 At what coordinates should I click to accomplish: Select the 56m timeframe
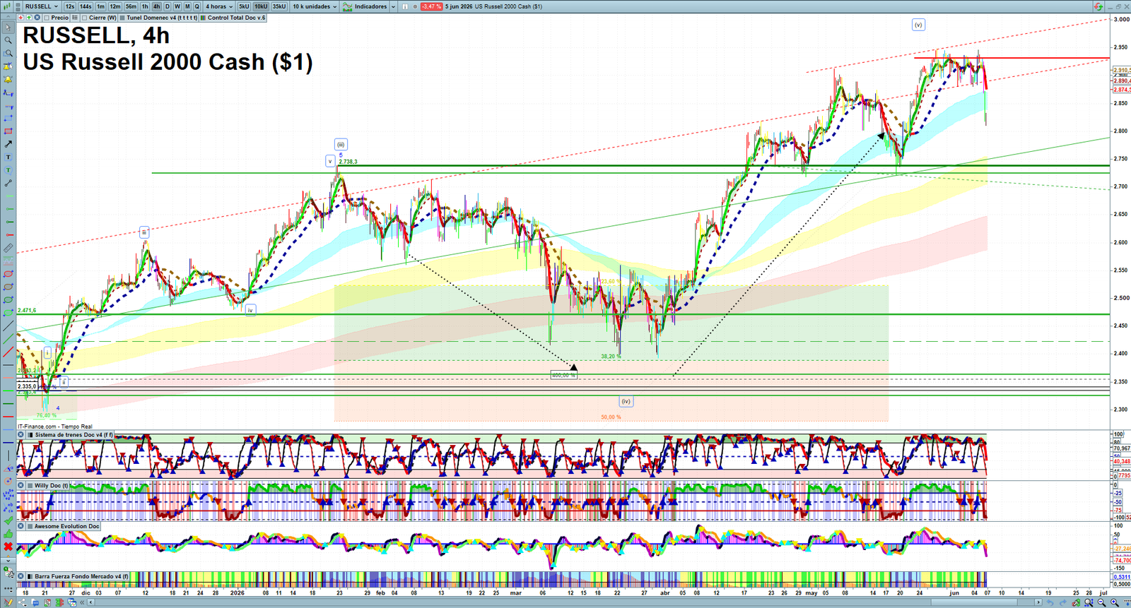[131, 6]
